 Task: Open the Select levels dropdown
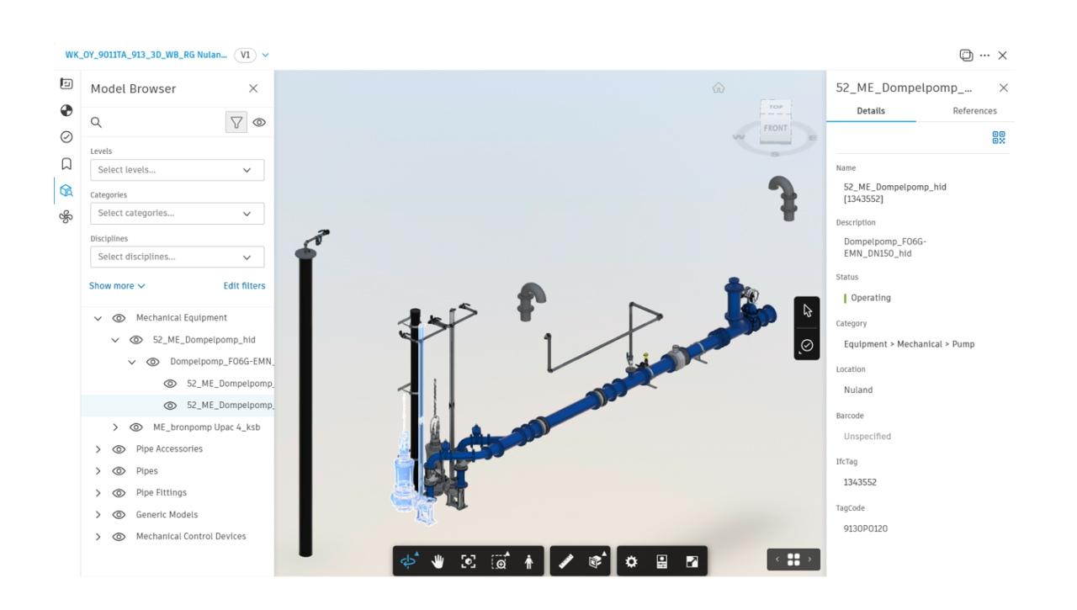pos(177,170)
